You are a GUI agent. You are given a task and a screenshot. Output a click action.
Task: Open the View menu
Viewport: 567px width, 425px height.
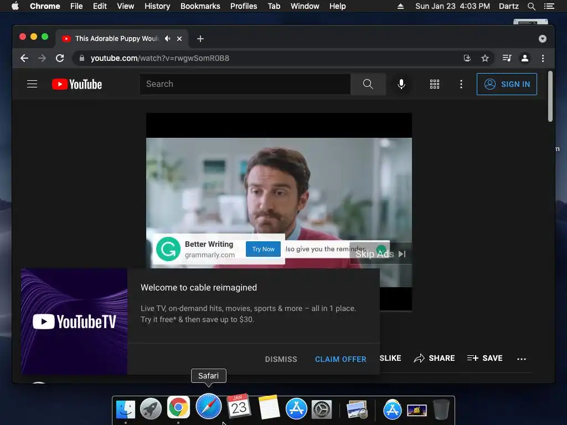click(126, 6)
